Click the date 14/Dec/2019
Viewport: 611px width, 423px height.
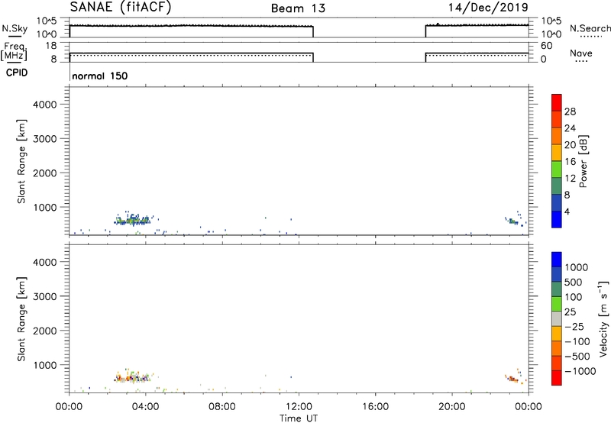tap(488, 8)
